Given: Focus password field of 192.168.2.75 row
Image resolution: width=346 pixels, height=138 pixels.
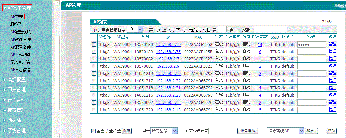Looking at the screenshot, I should (x=311, y=52).
